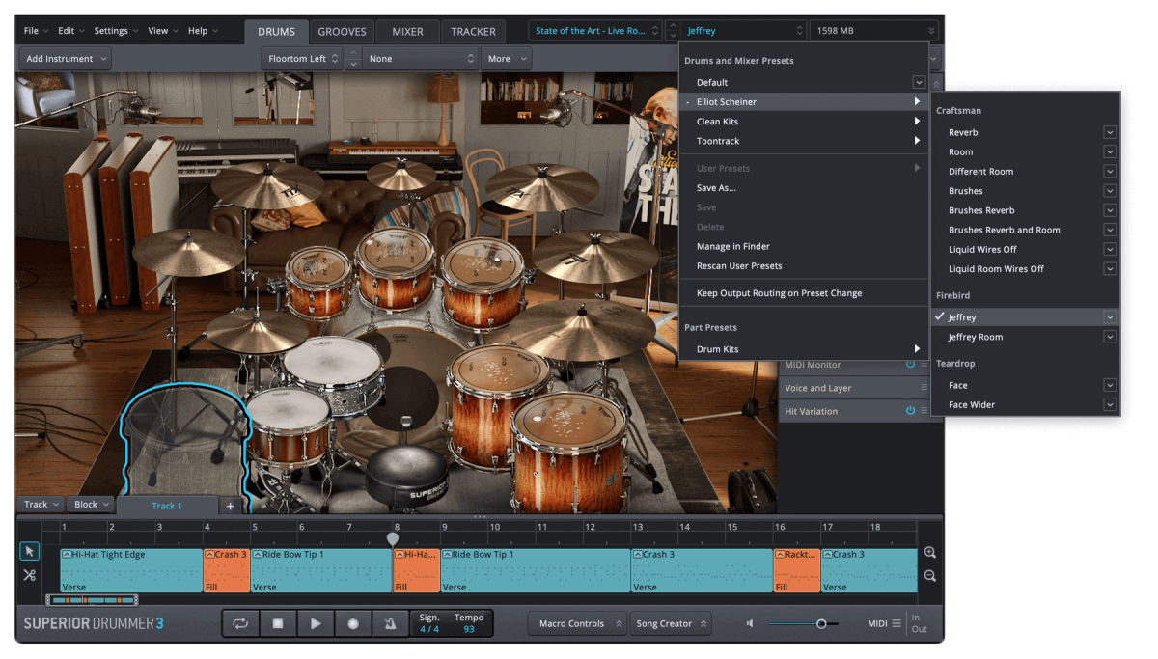
Task: Click the playhead marker at bar 8
Action: point(393,539)
